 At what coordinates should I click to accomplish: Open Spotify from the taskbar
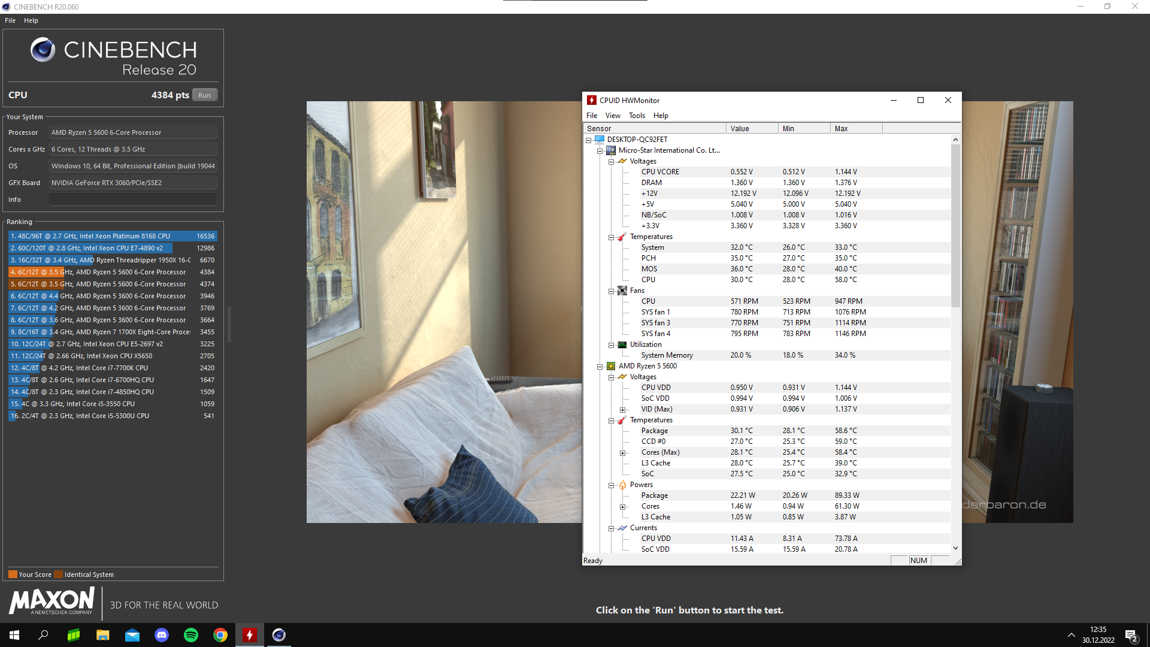(191, 635)
